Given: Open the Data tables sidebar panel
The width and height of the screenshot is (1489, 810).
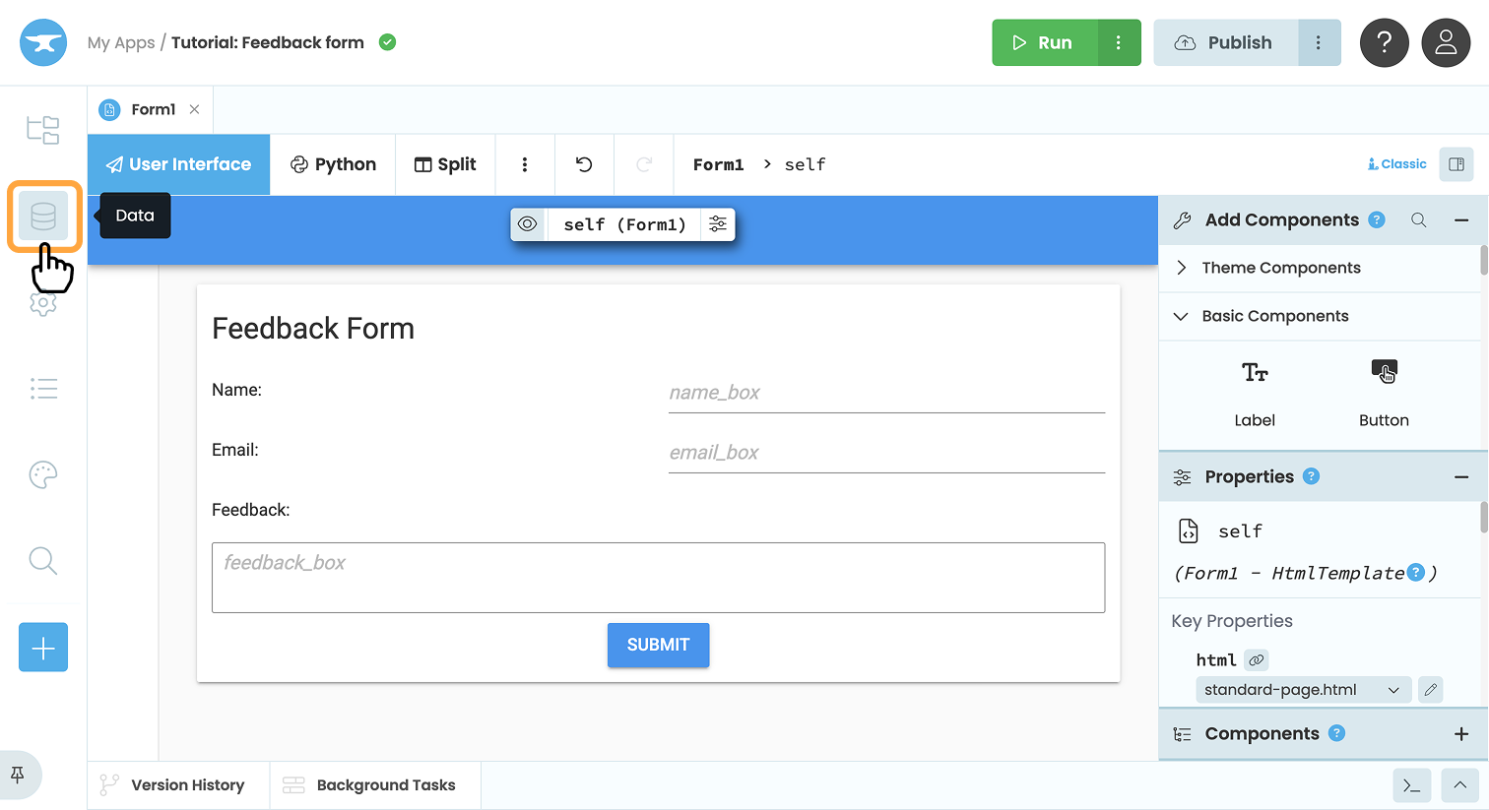Looking at the screenshot, I should click(43, 217).
